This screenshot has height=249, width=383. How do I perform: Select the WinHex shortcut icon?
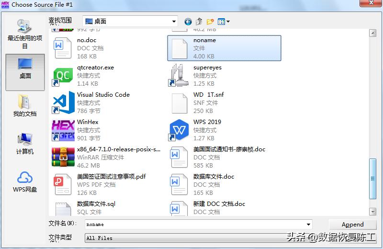click(63, 130)
